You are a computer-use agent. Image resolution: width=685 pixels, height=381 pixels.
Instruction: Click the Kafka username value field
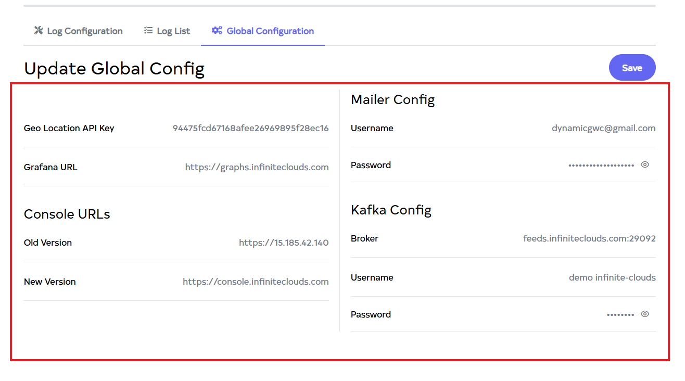[612, 278]
